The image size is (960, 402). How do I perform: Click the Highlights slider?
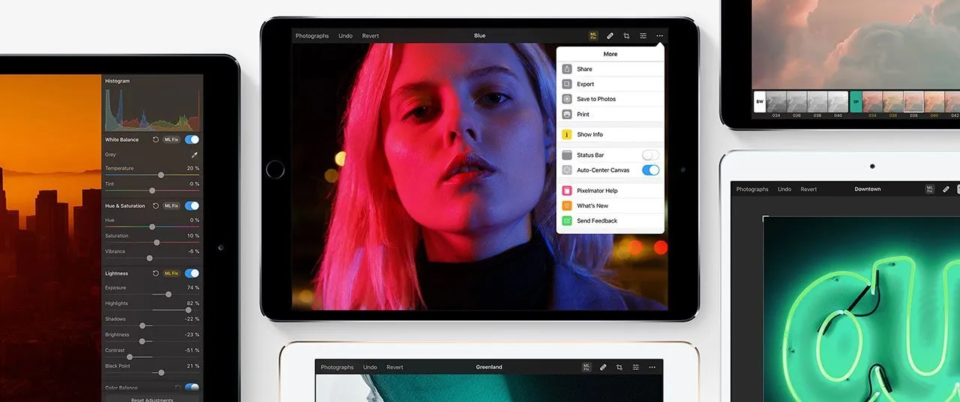(x=152, y=310)
